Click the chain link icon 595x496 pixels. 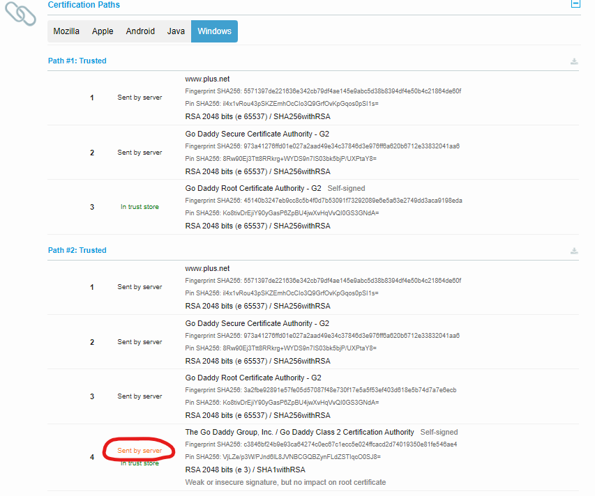click(20, 13)
